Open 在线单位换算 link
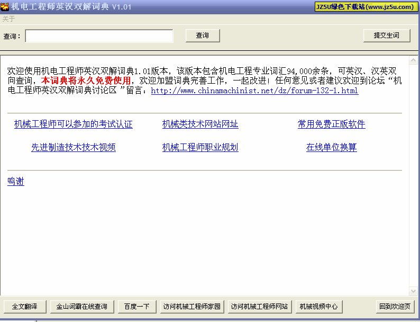The width and height of the screenshot is (420, 322). 331,147
